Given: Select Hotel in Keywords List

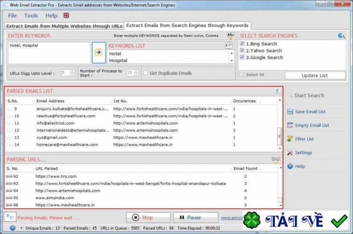Looking at the screenshot, I should click(115, 54).
